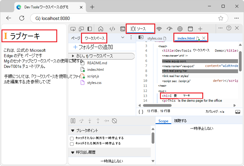The image size is (244, 166).
Task: Toggle the DevTools dock sidebar icon
Action: (90, 29)
